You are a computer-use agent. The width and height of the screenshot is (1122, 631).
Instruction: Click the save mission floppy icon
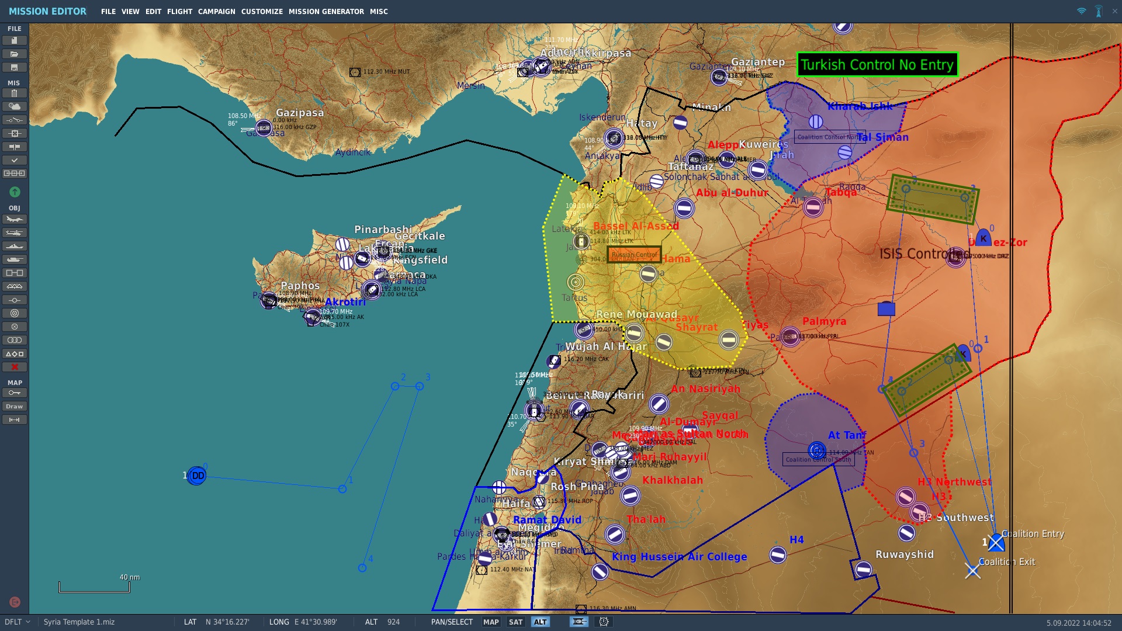[x=15, y=67]
